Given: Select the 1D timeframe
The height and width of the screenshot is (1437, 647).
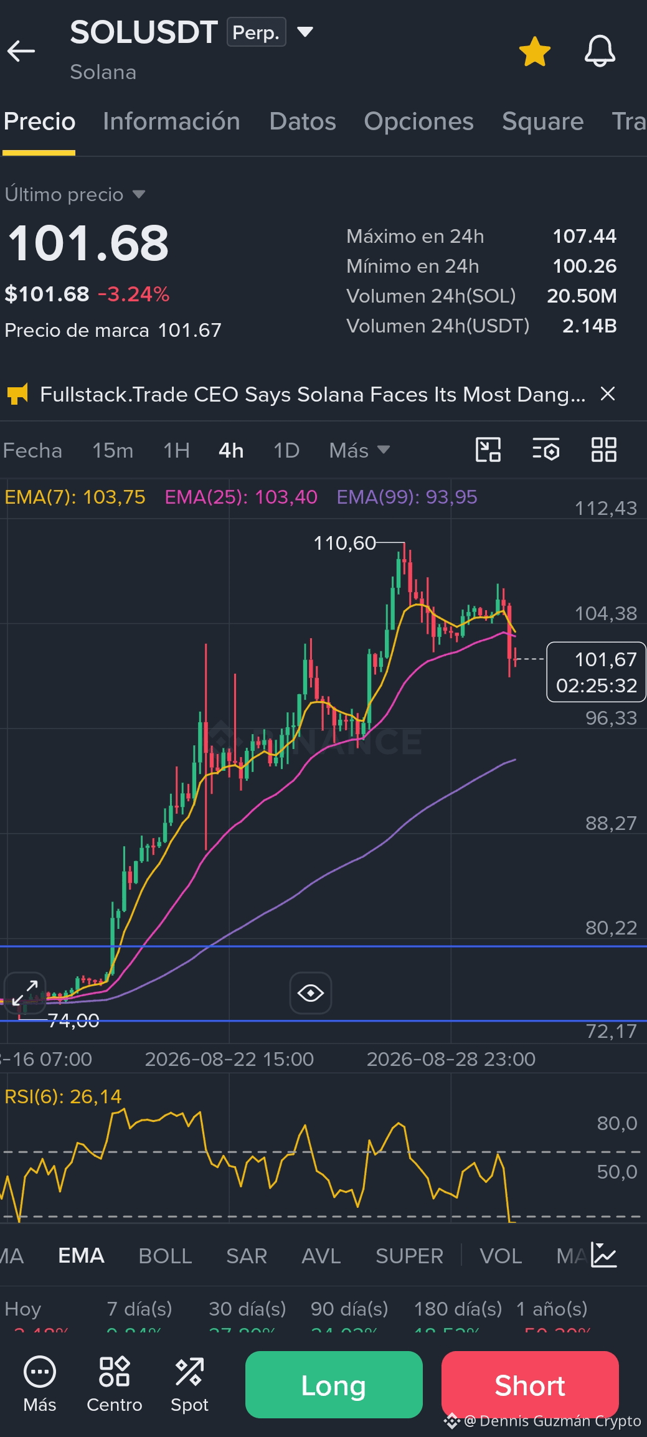Looking at the screenshot, I should [286, 450].
